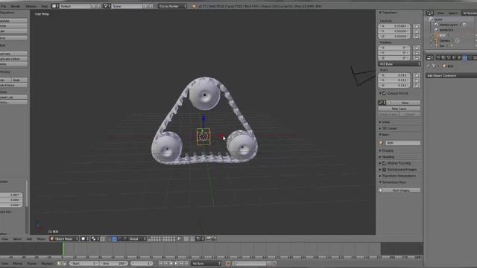Click the Scene name field in header
The width and height of the screenshot is (477, 268).
tap(127, 6)
